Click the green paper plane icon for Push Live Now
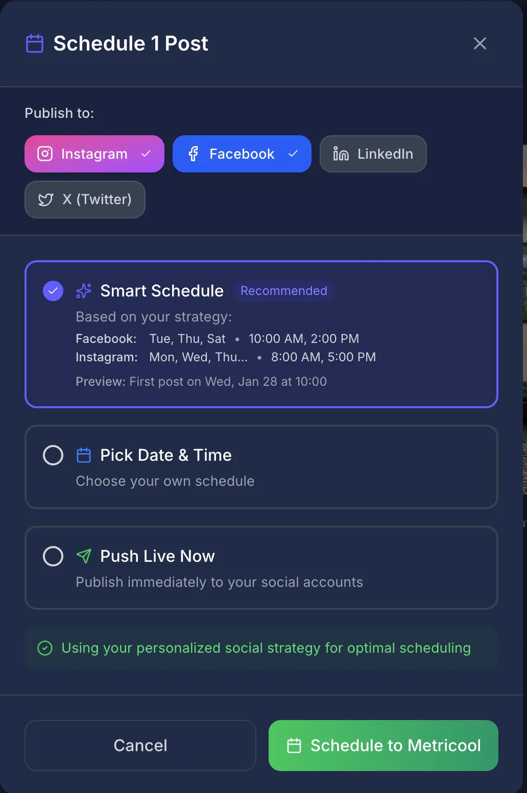This screenshot has height=793, width=527. click(x=83, y=556)
